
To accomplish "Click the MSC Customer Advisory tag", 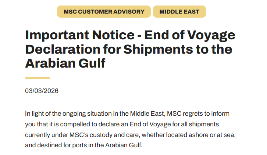I will pyautogui.click(x=104, y=12).
